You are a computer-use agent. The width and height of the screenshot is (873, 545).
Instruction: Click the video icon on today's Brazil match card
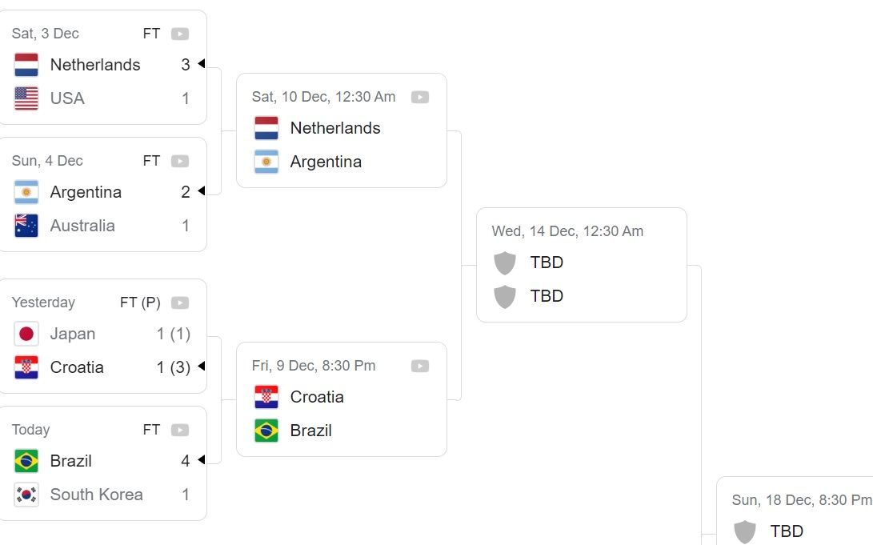pyautogui.click(x=181, y=430)
